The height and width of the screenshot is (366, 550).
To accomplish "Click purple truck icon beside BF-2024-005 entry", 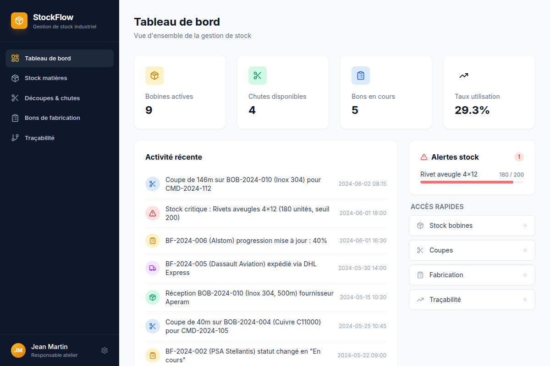I will point(153,268).
